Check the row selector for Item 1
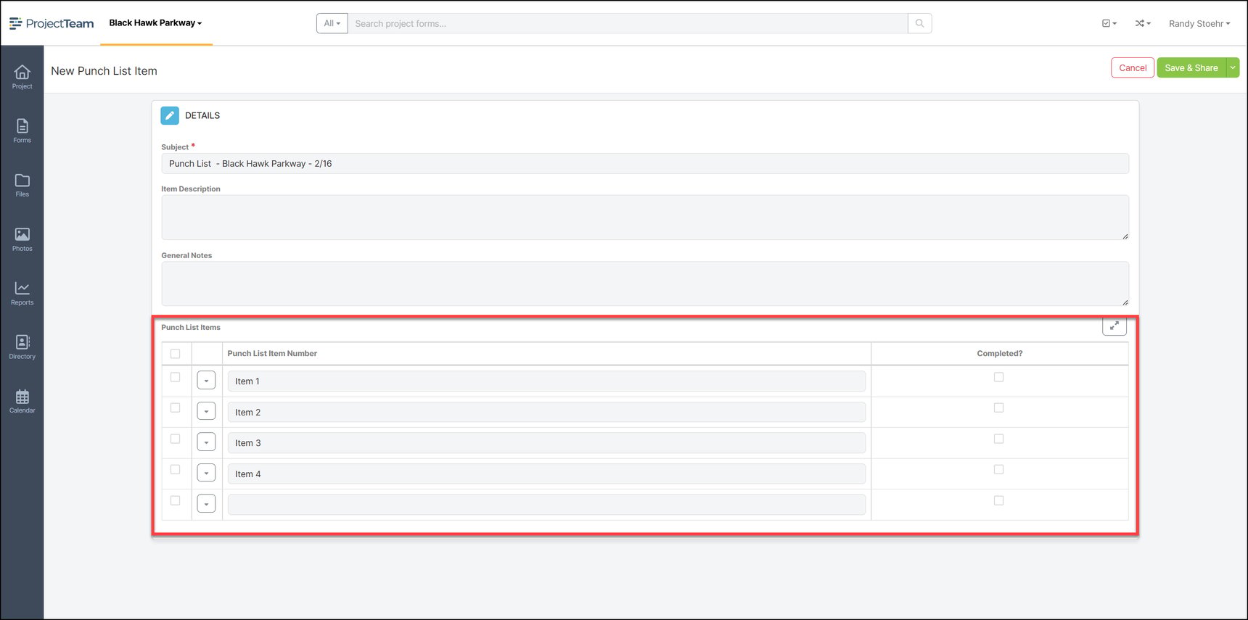The image size is (1248, 620). (175, 377)
